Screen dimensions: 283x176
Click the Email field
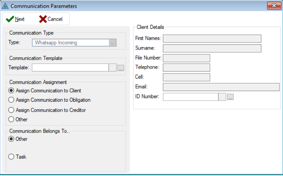221,87
